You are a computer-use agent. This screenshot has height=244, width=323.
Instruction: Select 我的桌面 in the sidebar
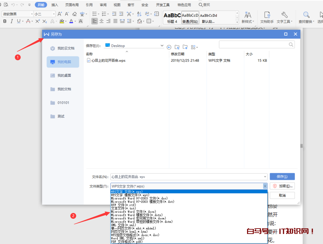click(63, 76)
